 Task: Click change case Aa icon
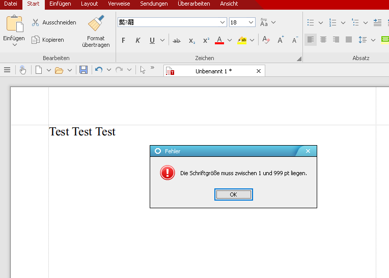[x=264, y=22]
